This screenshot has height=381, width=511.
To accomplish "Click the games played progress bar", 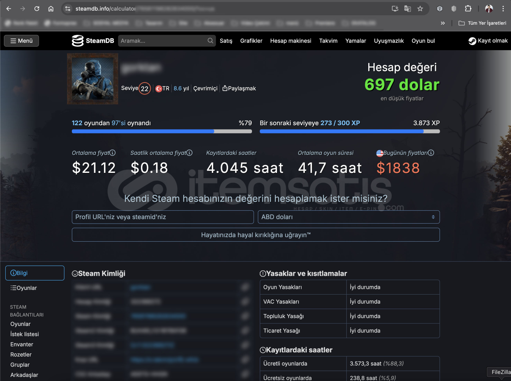I will pyautogui.click(x=162, y=131).
